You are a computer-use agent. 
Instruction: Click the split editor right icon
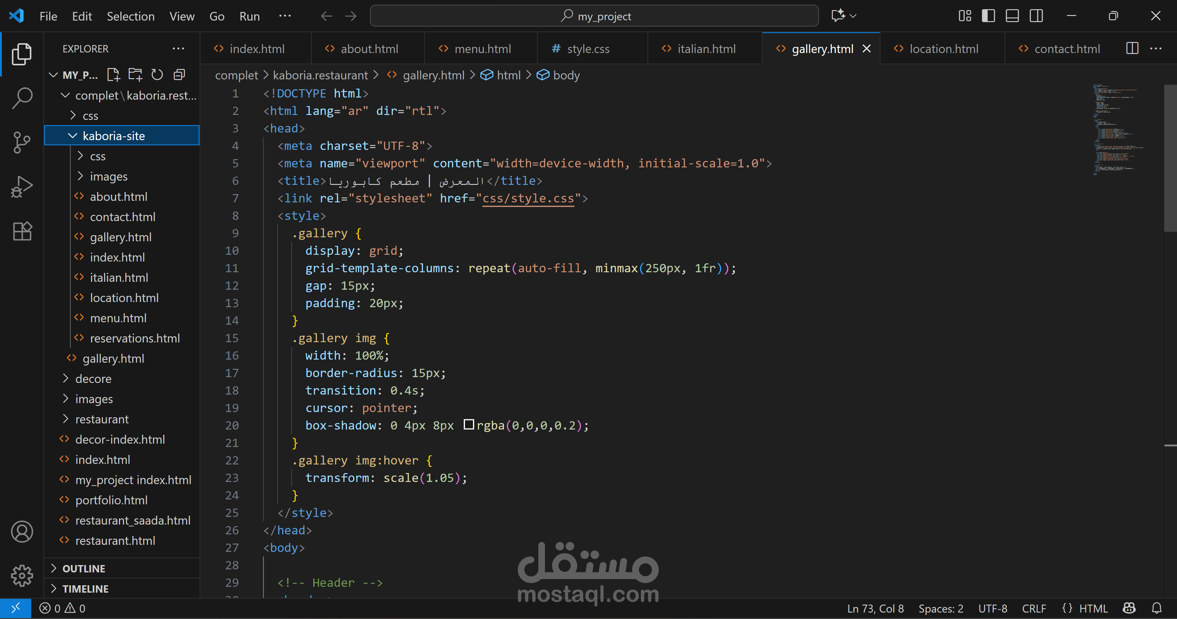1132,48
